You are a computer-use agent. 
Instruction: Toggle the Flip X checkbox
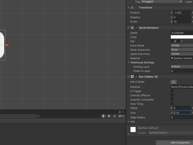172,41
